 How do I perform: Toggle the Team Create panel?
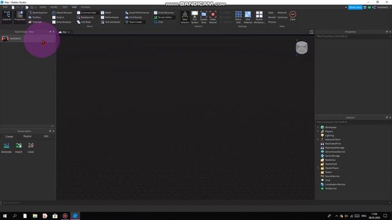[x=134, y=22]
